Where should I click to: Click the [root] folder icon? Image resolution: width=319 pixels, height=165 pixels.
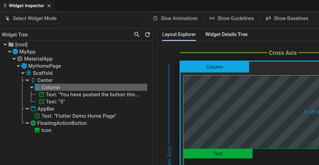click(11, 45)
